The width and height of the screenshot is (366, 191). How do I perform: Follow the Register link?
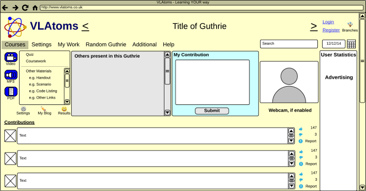click(331, 30)
